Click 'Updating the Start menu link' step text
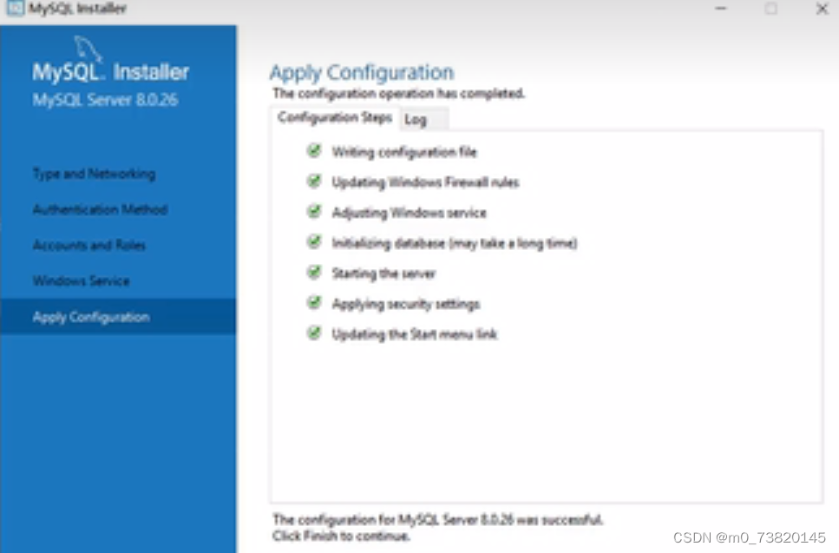 pos(415,334)
